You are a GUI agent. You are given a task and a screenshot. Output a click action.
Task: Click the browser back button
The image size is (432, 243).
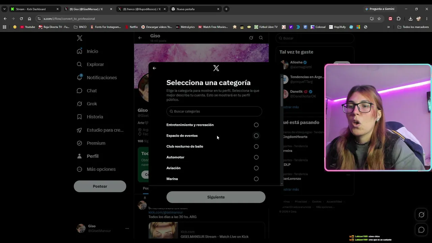click(x=5, y=19)
